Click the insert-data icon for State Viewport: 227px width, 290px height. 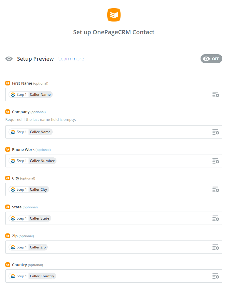(216, 218)
